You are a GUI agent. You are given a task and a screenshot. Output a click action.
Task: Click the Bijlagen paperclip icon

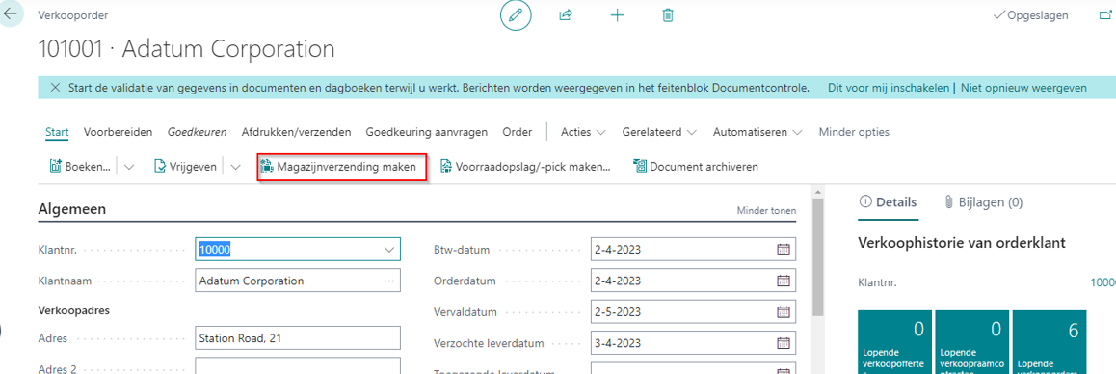point(948,202)
